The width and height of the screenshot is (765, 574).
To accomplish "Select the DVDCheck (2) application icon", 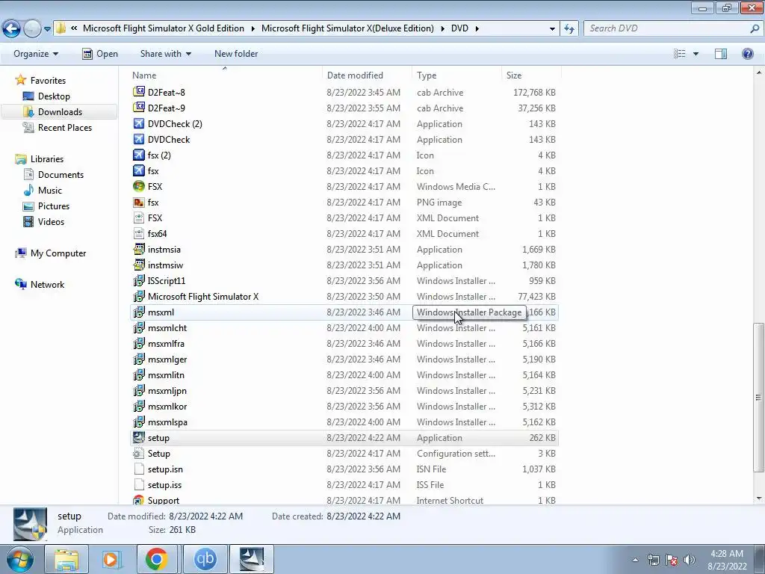I will pyautogui.click(x=139, y=123).
